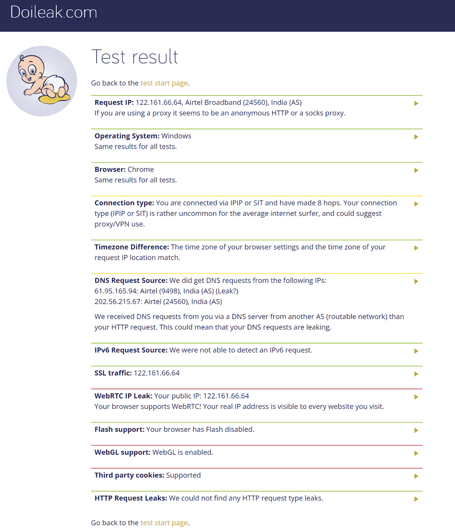
Task: Expand the Connection type row arrow
Action: (416, 204)
